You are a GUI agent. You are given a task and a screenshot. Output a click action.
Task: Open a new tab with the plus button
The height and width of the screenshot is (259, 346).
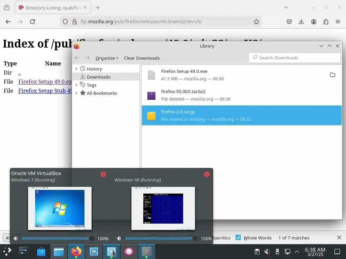point(98,8)
